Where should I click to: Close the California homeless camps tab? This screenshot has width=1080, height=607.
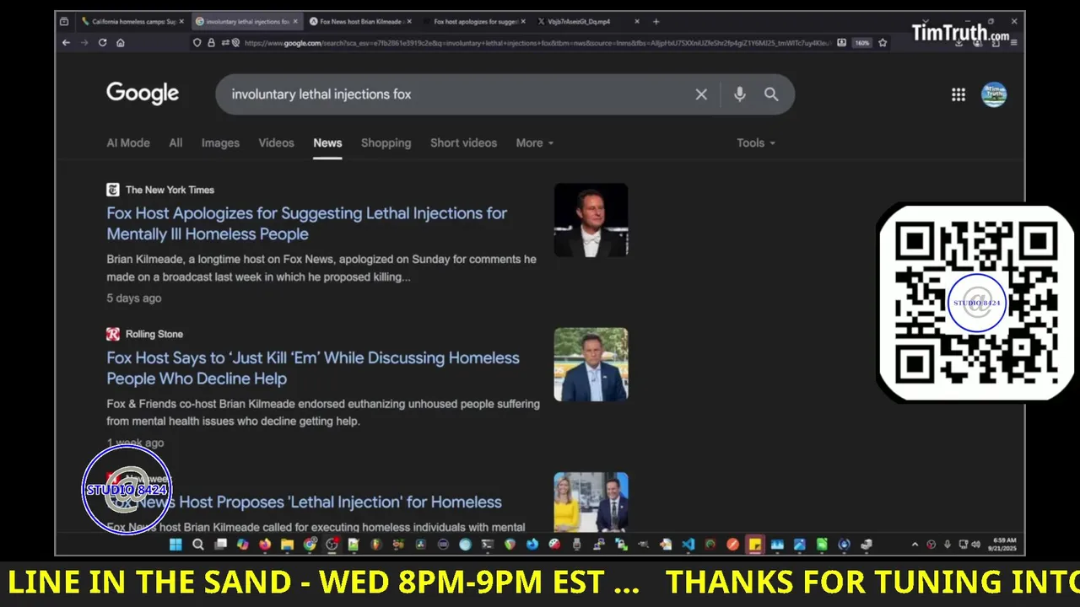pos(181,21)
